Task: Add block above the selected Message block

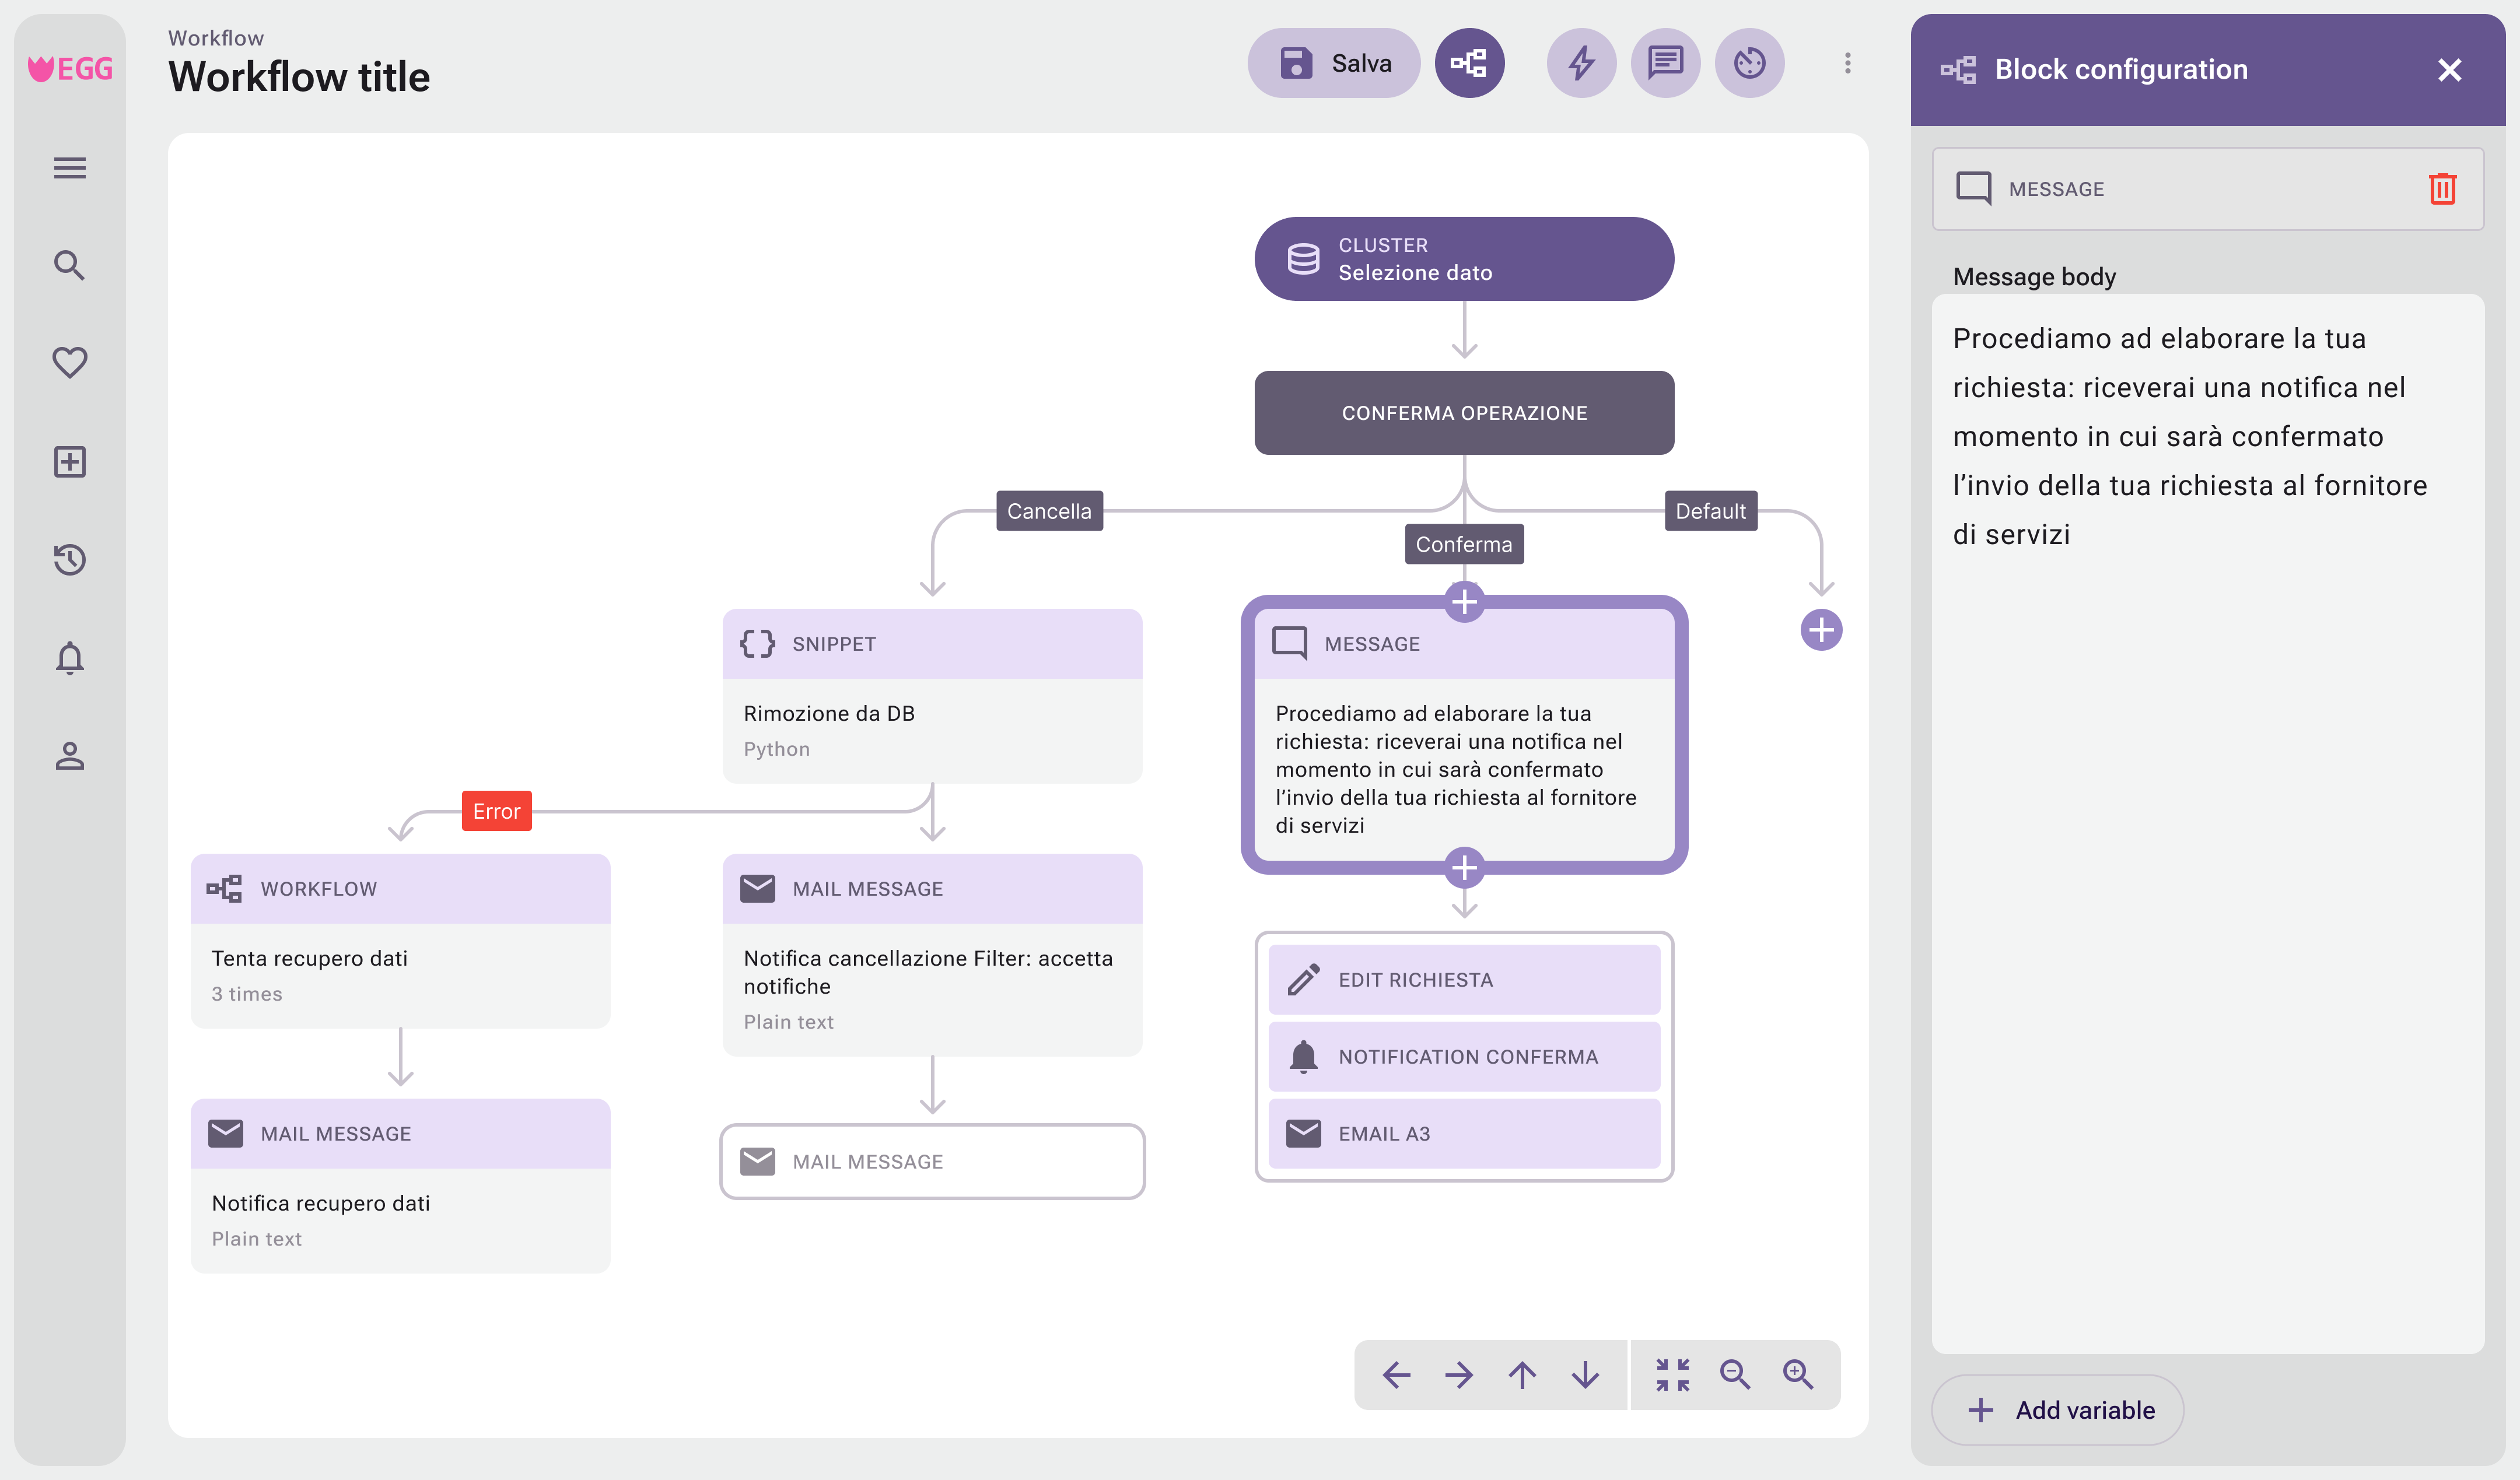Action: (x=1464, y=602)
